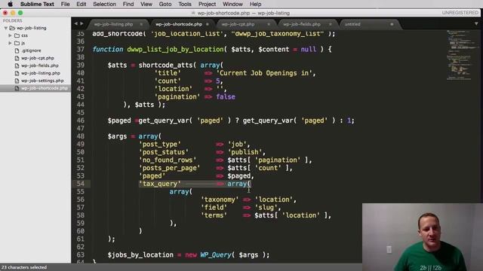Open the Apple menu
This screenshot has width=483, height=271.
pos(10,4)
